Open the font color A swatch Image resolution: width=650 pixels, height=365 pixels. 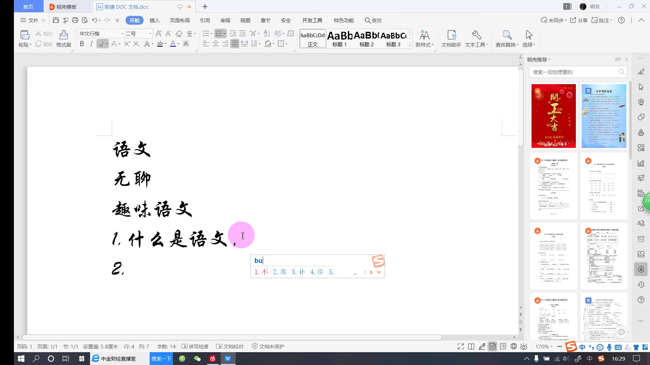(173, 44)
